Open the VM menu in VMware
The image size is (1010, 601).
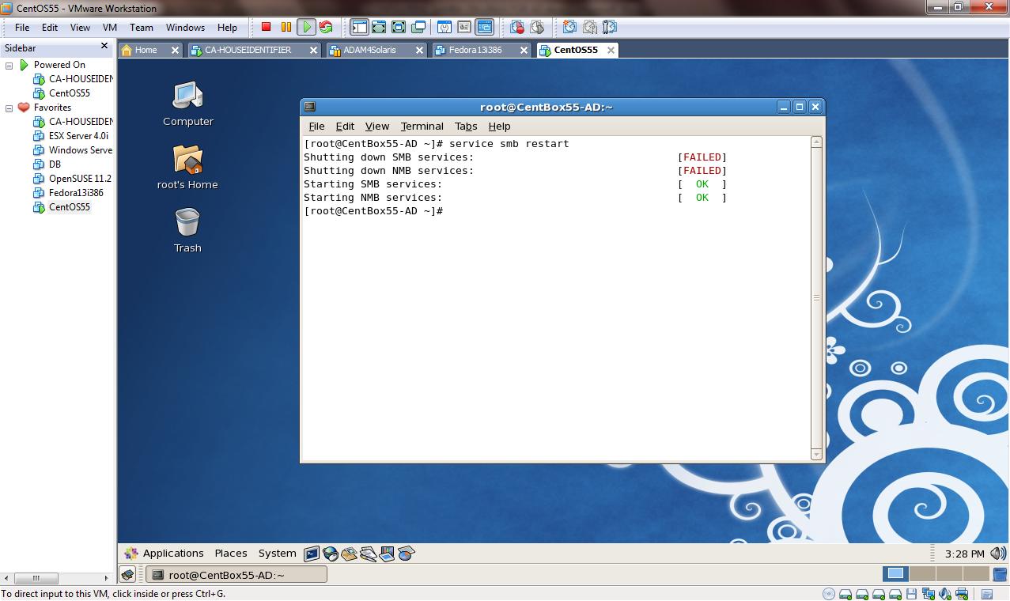click(x=110, y=27)
